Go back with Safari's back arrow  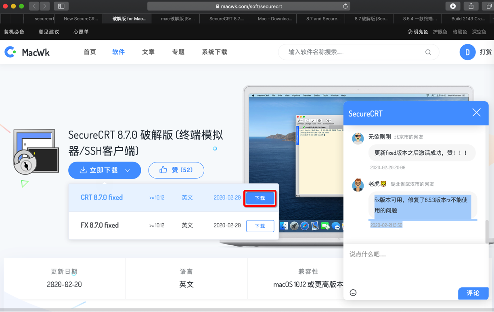click(34, 6)
